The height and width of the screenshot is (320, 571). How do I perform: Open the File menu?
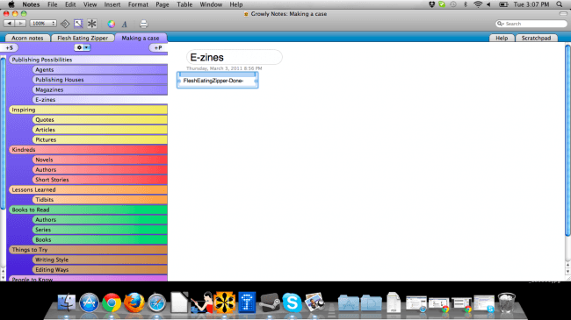coord(53,4)
